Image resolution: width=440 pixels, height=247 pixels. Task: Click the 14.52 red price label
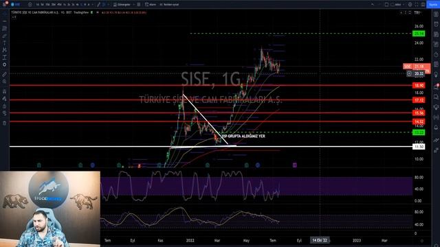click(419, 121)
